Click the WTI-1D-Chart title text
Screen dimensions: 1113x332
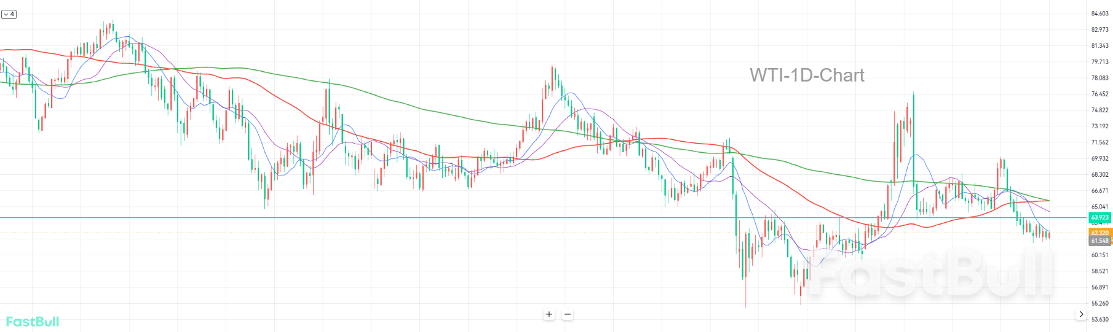tap(807, 75)
